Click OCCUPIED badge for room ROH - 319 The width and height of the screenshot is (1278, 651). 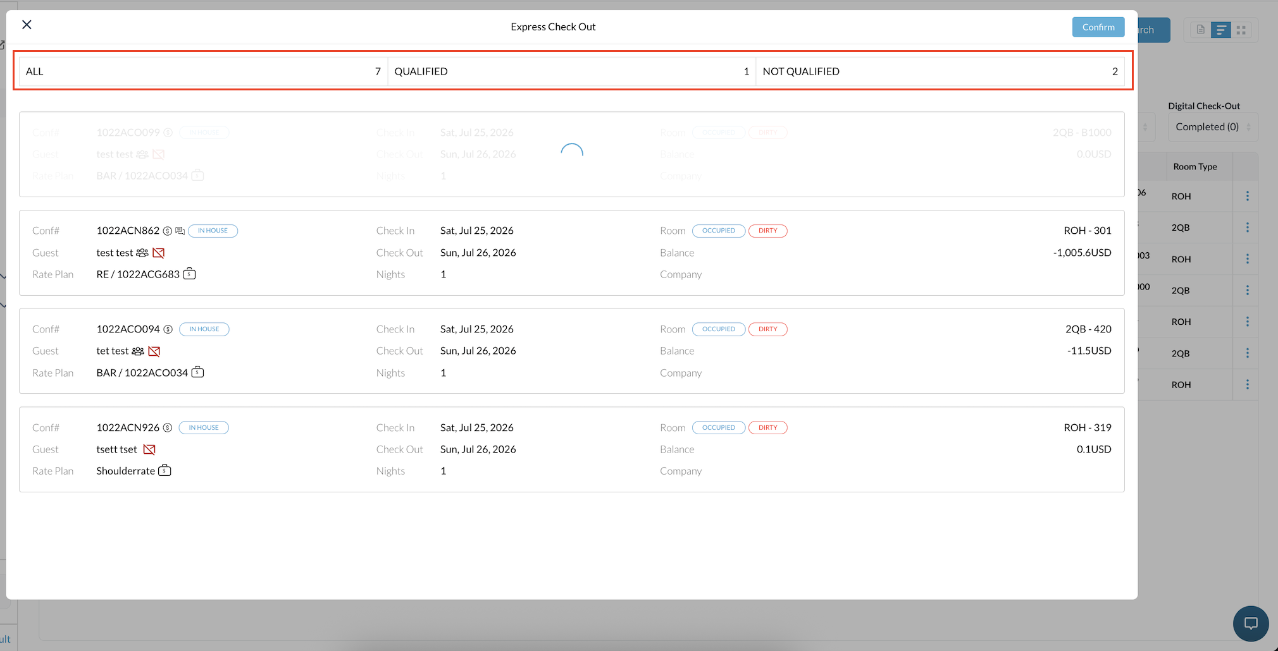tap(719, 428)
